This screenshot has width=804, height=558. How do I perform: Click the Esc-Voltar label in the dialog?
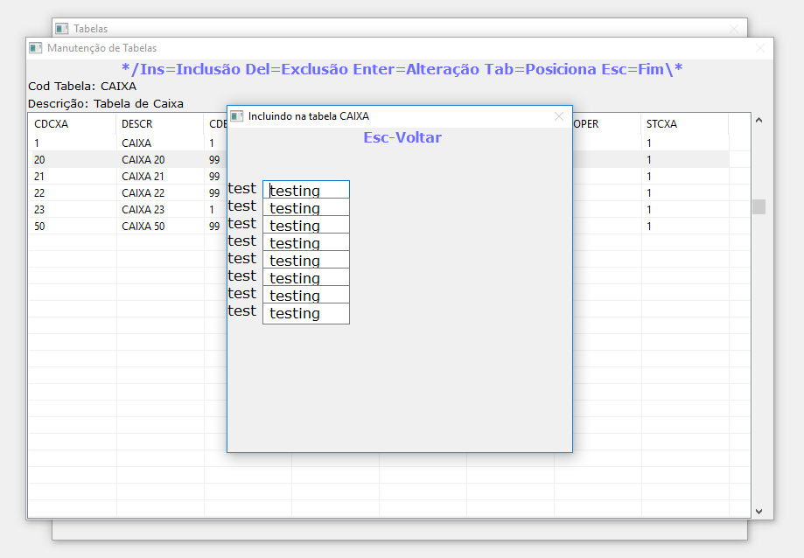coord(402,137)
